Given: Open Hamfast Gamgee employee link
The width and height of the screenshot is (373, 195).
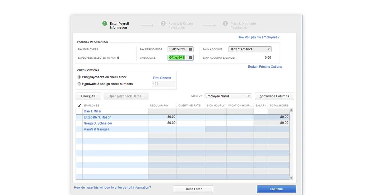Looking at the screenshot, I should coord(96,129).
